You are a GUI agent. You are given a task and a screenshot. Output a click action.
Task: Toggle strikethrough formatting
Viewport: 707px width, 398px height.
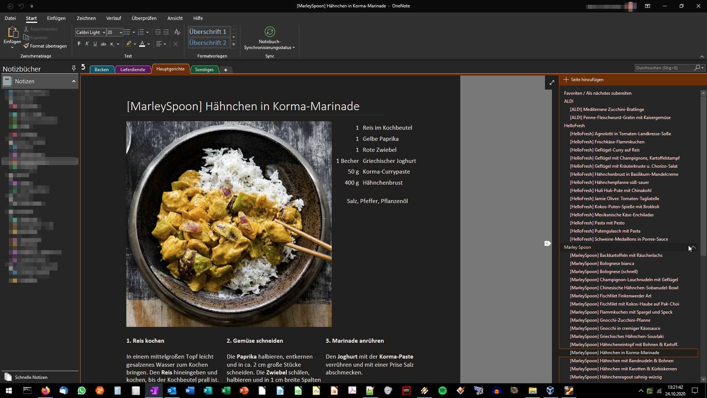pos(103,44)
